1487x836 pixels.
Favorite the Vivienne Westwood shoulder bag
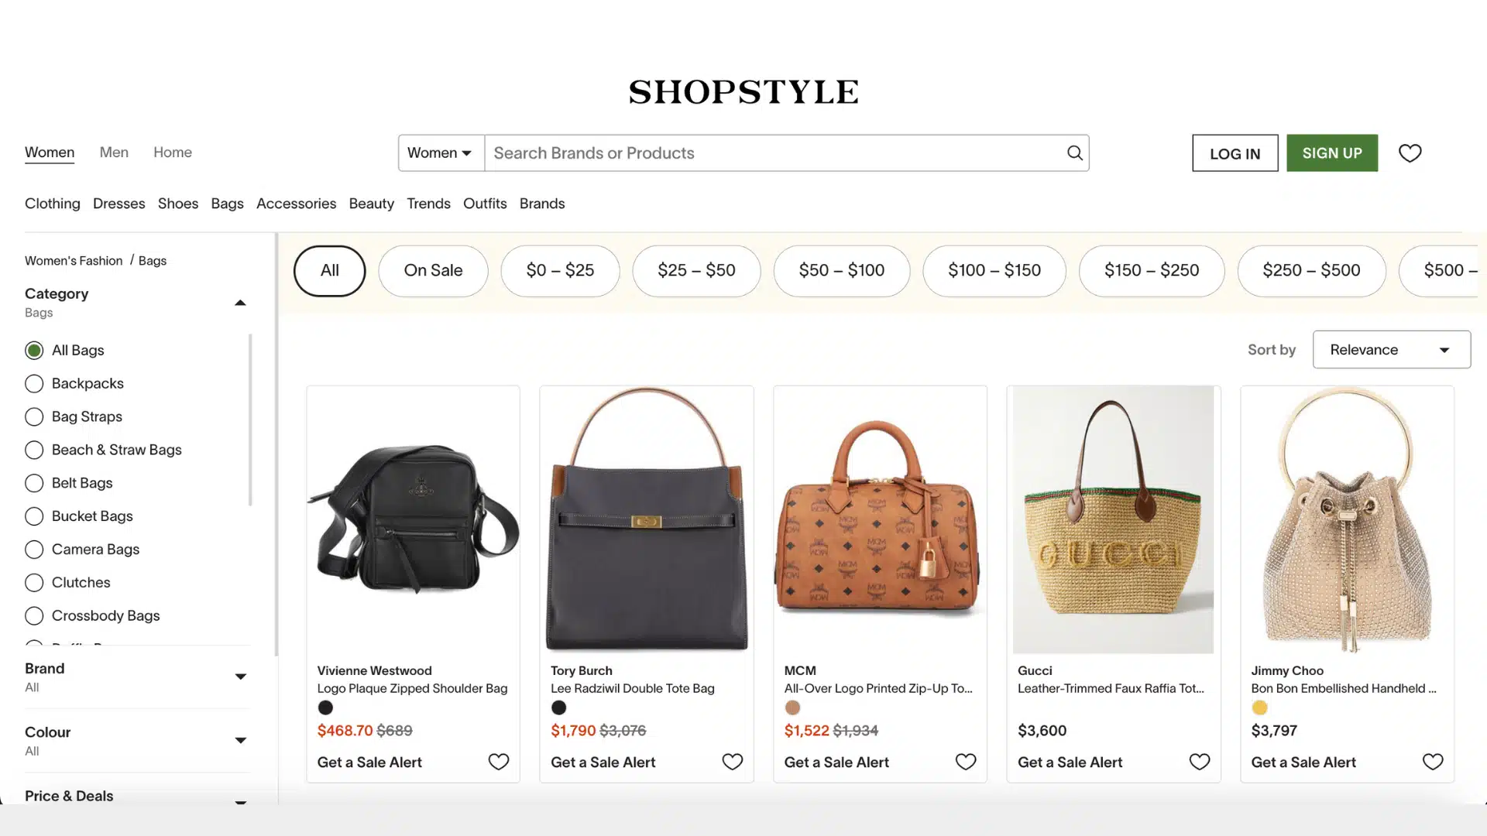[x=498, y=762]
